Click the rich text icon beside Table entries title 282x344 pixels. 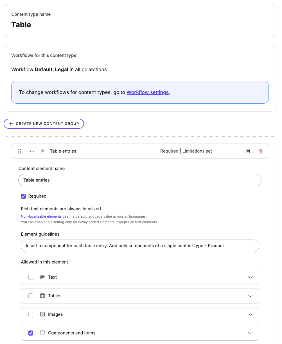pos(42,151)
